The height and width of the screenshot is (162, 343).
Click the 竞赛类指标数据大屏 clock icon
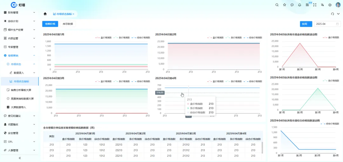point(8,99)
